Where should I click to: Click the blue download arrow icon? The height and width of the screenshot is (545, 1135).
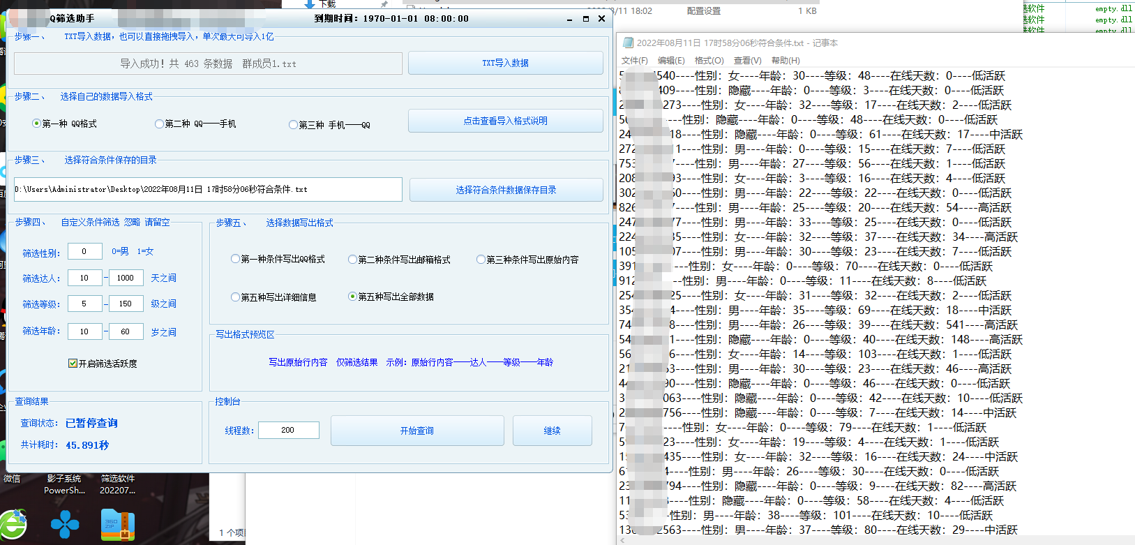(310, 4)
